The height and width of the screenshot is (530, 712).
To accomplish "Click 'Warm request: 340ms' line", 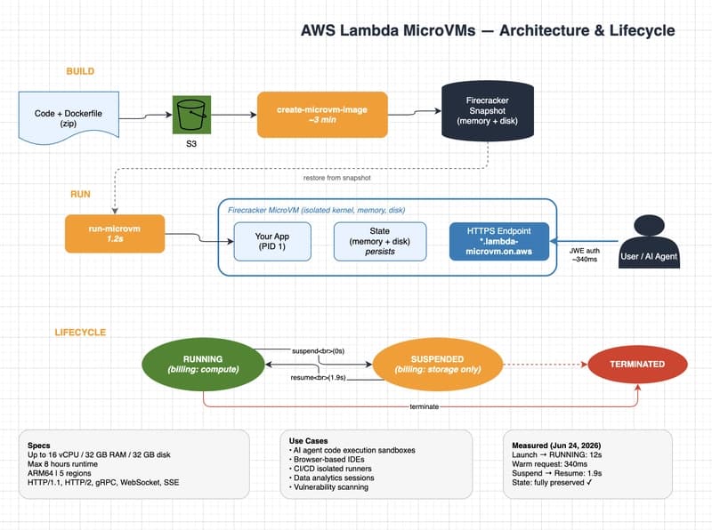I will pos(549,464).
